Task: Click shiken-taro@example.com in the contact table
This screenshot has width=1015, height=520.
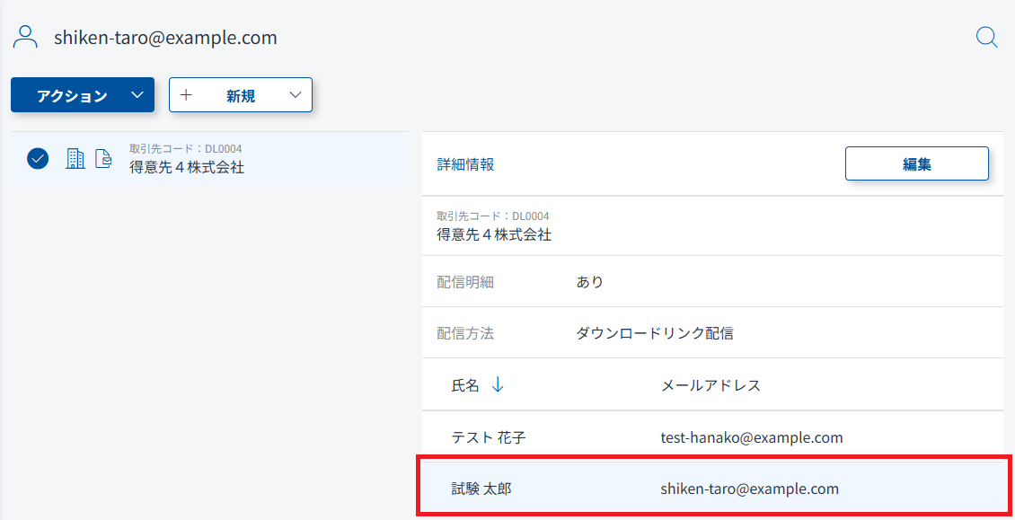Action: pyautogui.click(x=749, y=489)
